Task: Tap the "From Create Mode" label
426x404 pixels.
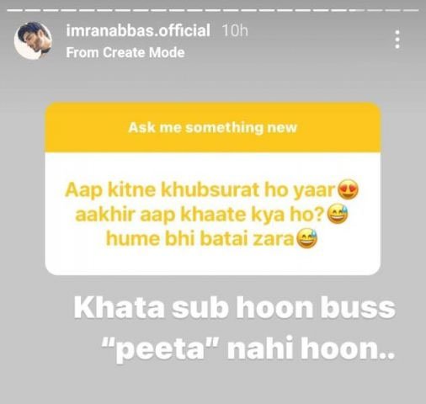Action: click(125, 52)
